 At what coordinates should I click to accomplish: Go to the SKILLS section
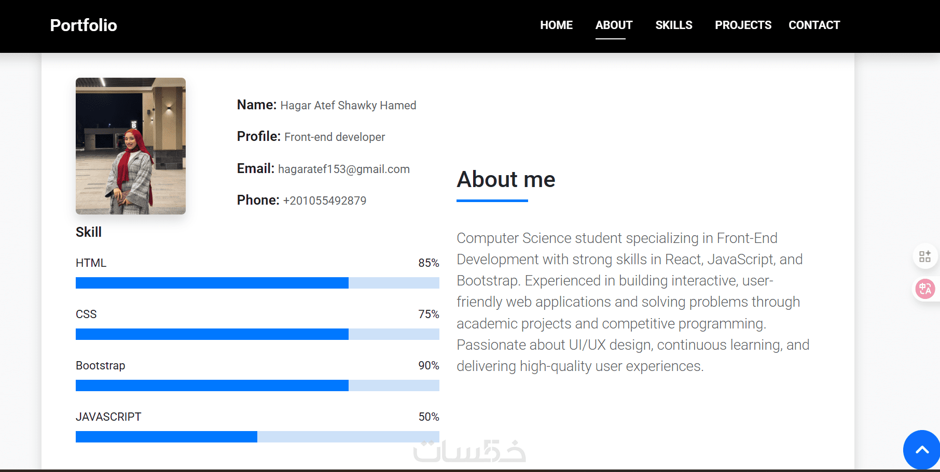pos(673,25)
